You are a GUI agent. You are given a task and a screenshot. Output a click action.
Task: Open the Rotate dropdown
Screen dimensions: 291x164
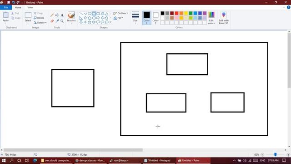point(40,22)
